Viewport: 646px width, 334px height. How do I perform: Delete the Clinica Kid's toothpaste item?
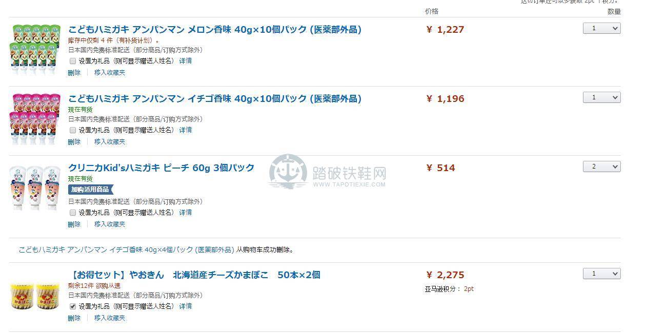[74, 224]
